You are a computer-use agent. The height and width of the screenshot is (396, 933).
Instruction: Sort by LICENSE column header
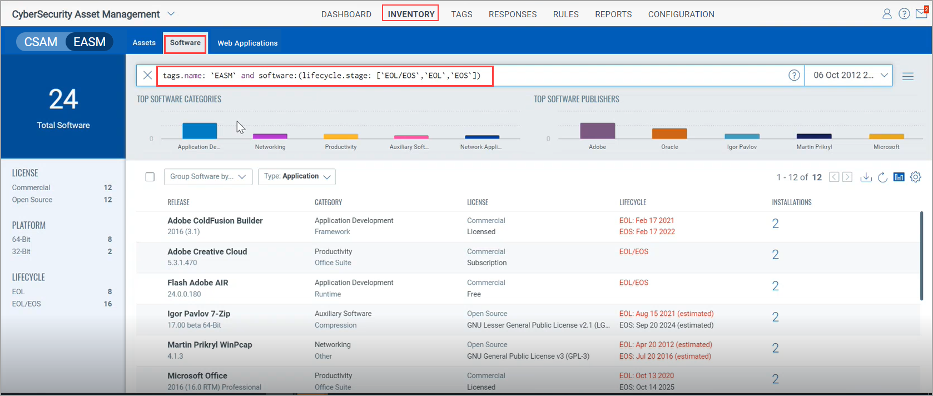click(478, 202)
